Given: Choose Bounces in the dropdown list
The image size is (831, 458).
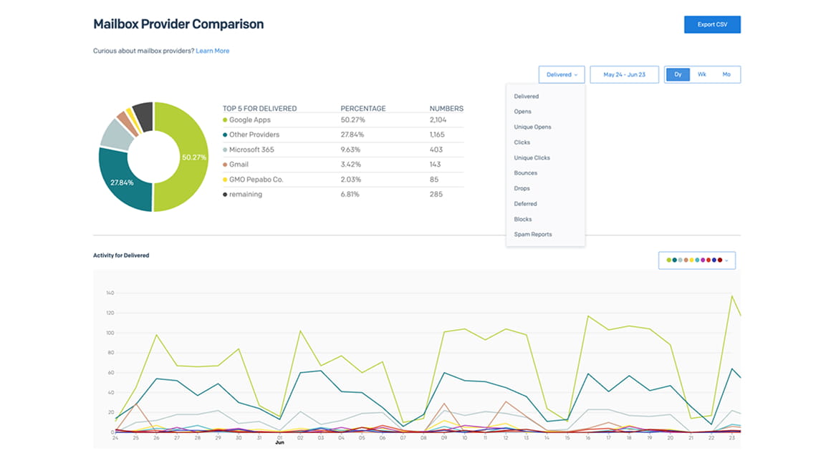Looking at the screenshot, I should click(525, 173).
